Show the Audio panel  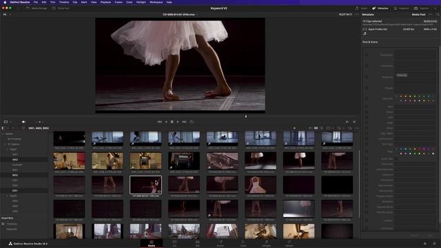pos(361,8)
